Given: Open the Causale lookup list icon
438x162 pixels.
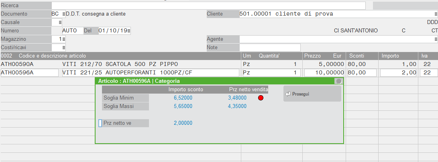Looking at the screenshot, I should point(60,22).
